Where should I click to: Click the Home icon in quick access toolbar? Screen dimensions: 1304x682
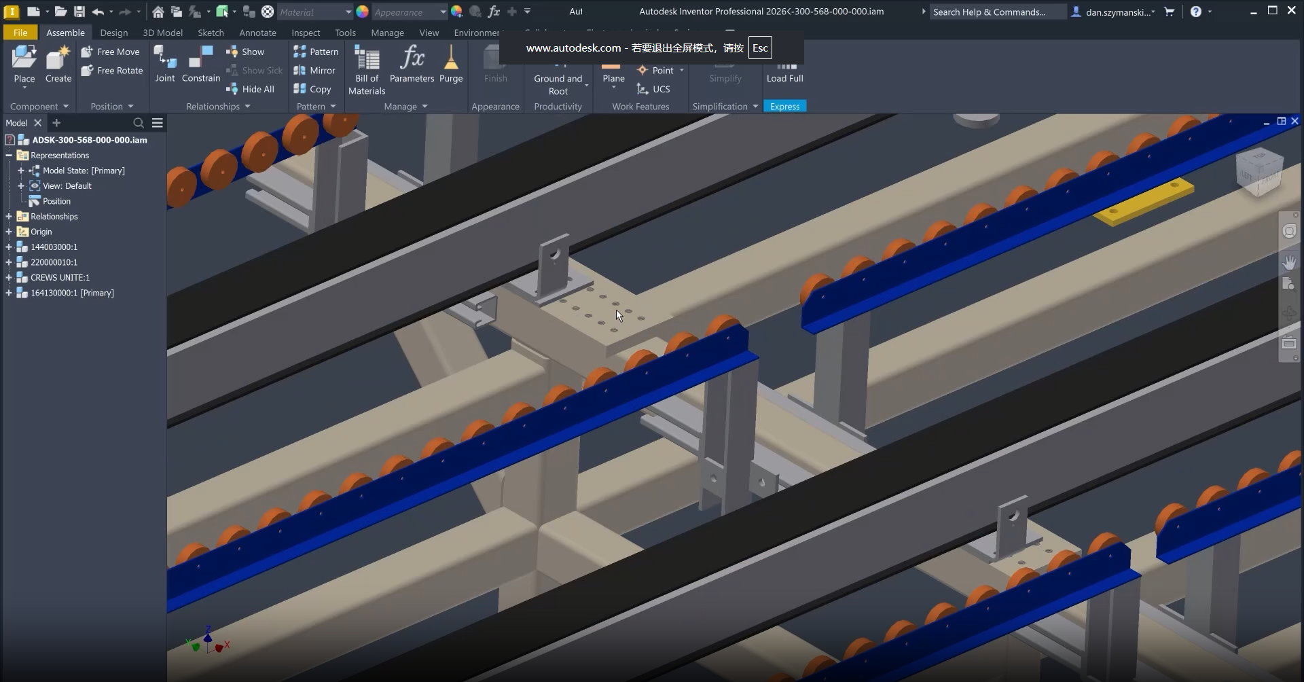pyautogui.click(x=158, y=12)
